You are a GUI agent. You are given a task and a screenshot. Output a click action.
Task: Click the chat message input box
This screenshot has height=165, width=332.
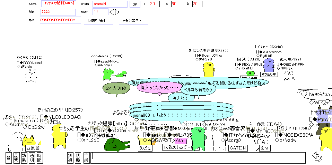(199, 158)
